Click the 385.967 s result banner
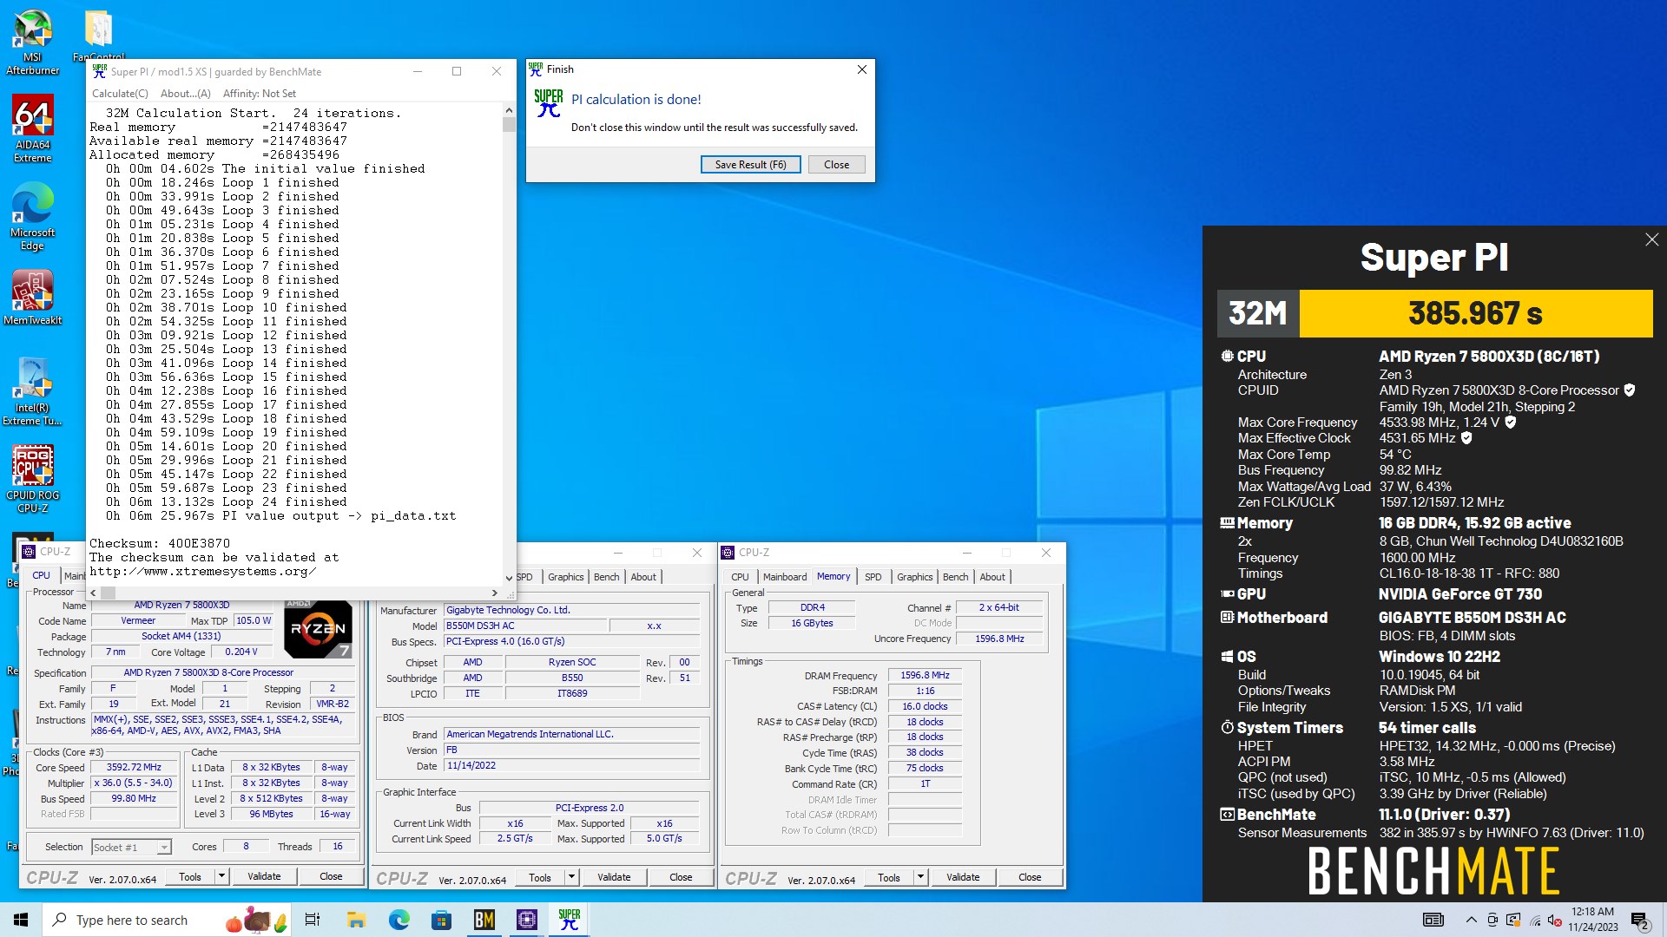The width and height of the screenshot is (1667, 937). [x=1475, y=313]
